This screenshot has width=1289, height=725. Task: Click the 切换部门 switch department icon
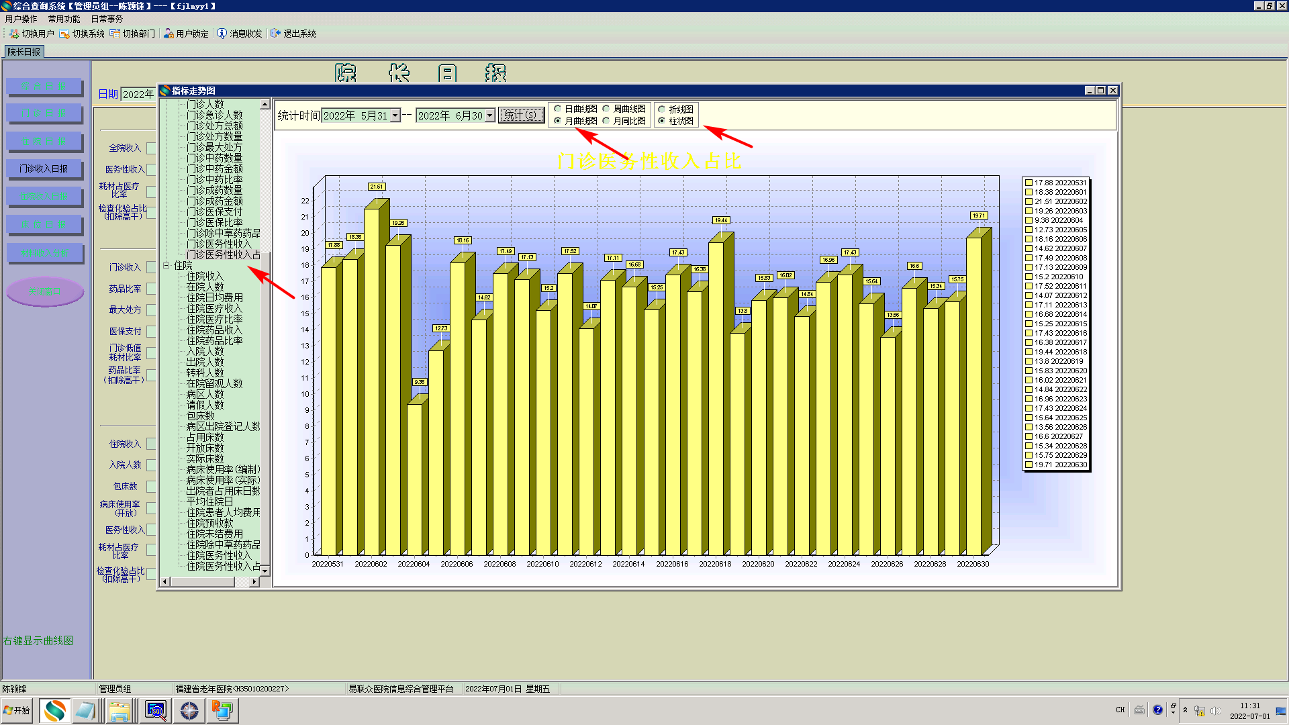pyautogui.click(x=115, y=34)
